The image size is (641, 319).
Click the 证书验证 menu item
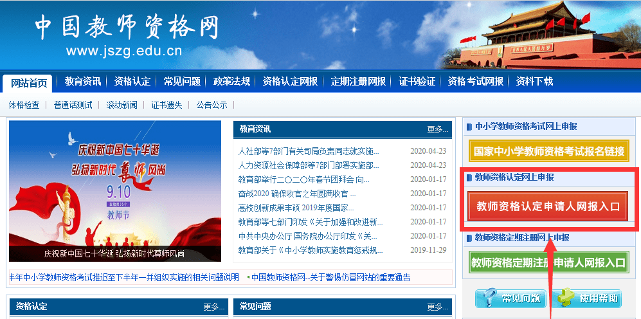coord(417,82)
